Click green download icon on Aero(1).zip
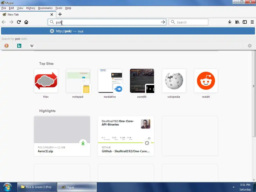256x192 pixels. click(83, 143)
